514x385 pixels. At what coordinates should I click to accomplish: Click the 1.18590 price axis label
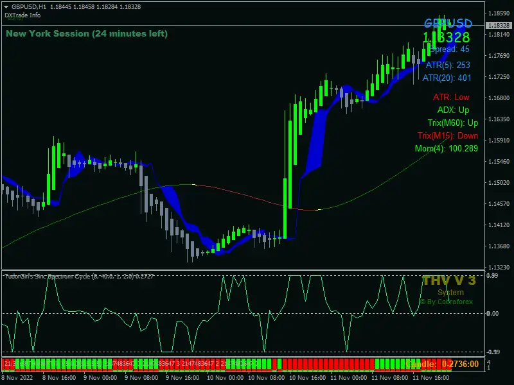coord(499,13)
